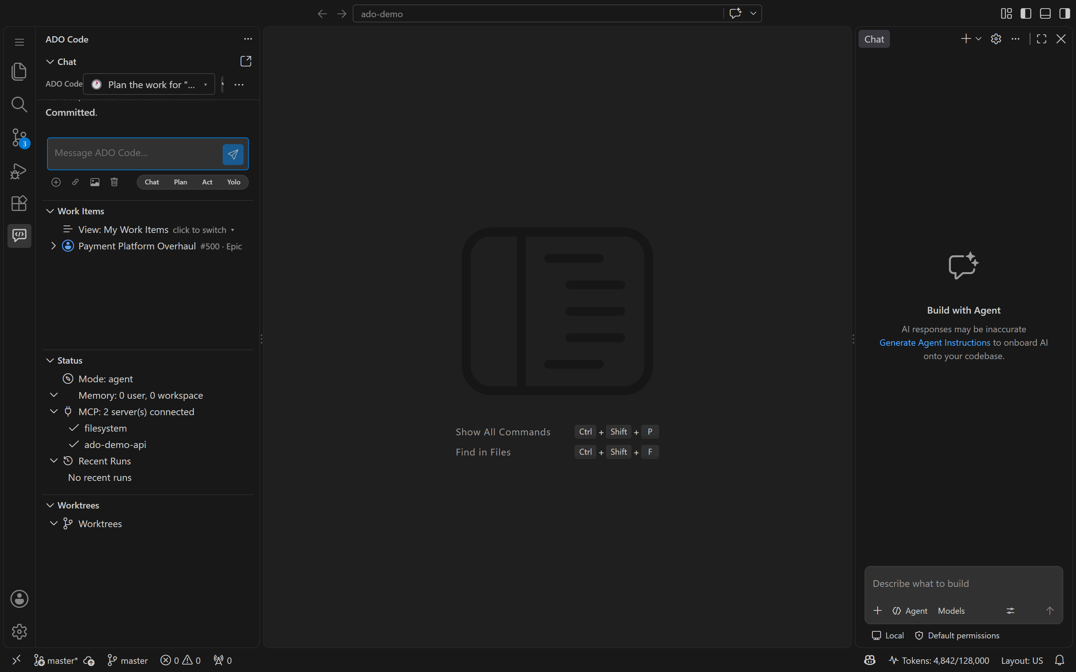Open the new chat dropdown arrow
Screen dimensions: 1076x672
[x=978, y=39]
